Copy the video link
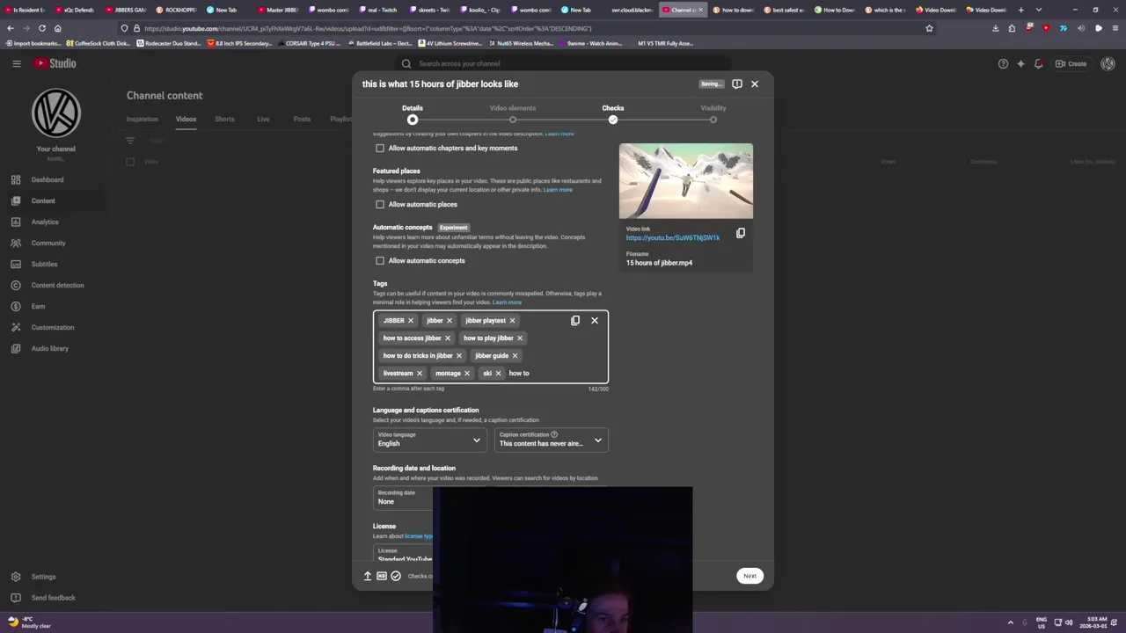This screenshot has width=1126, height=633. tap(741, 233)
